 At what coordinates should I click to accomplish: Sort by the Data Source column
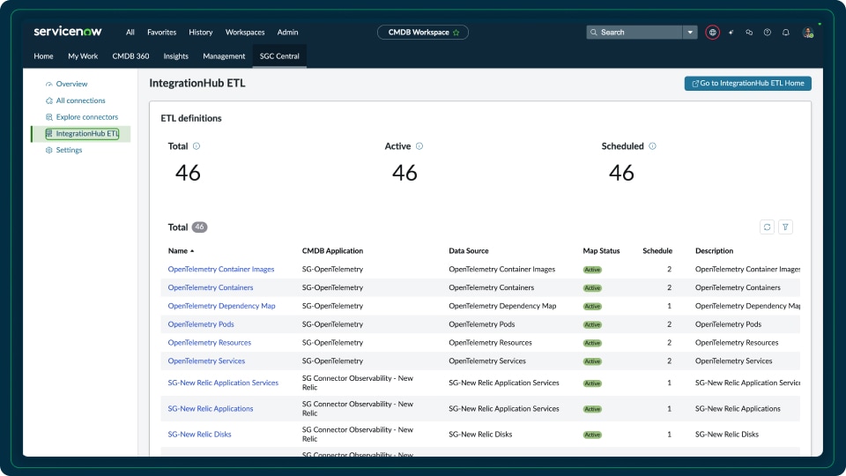pos(468,251)
